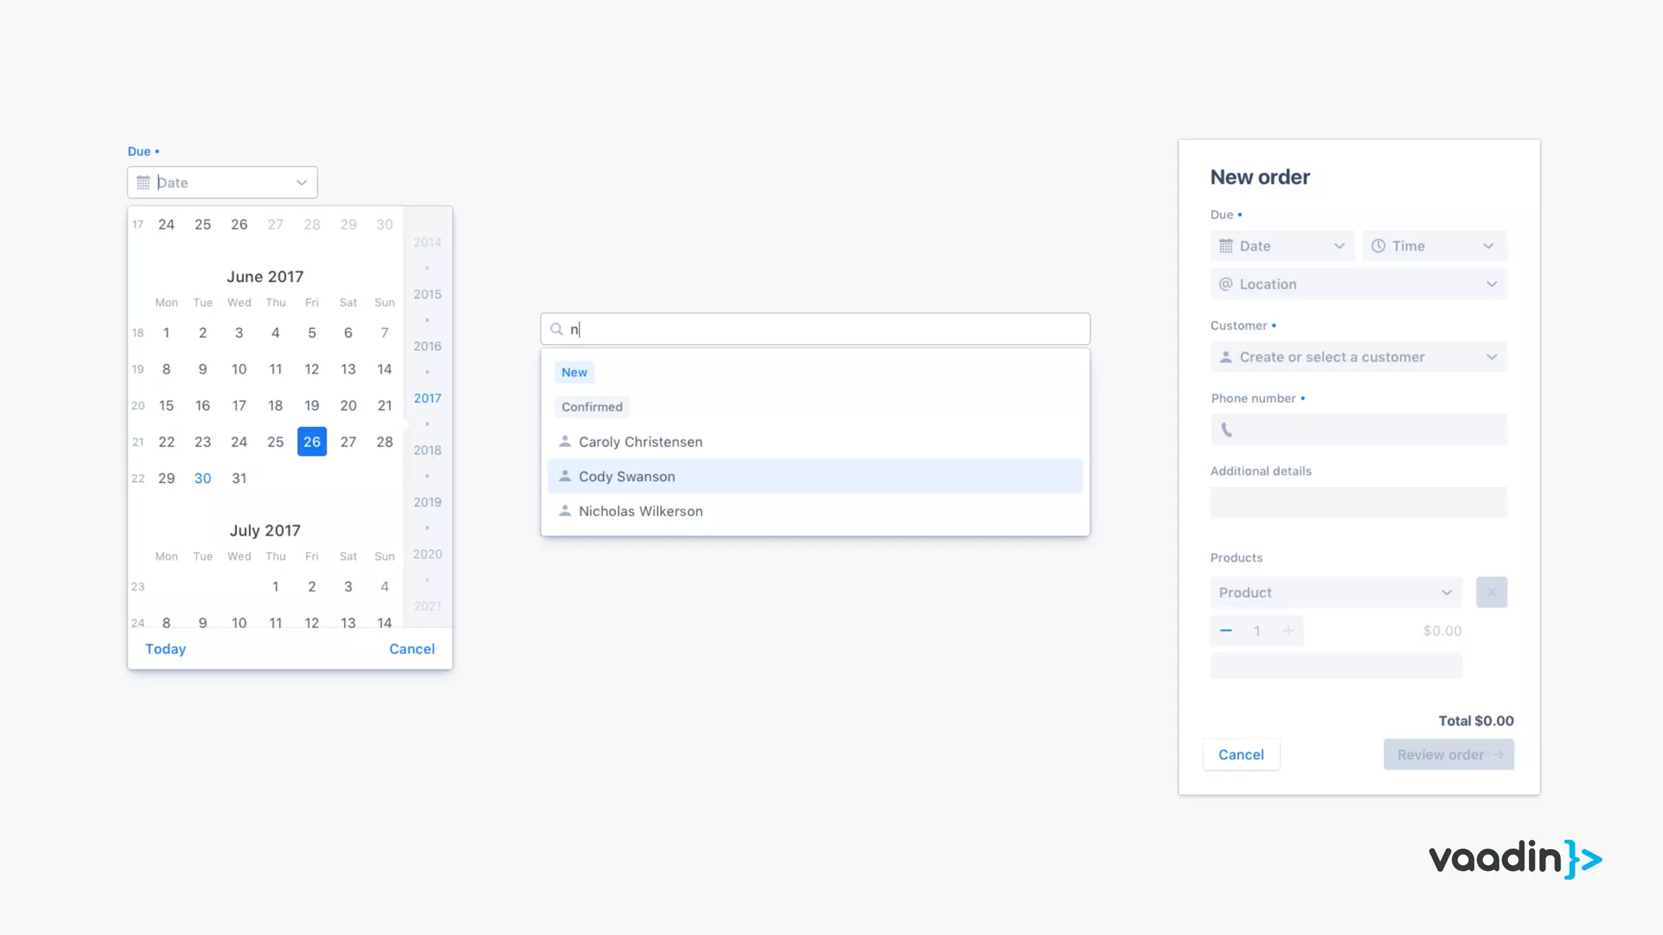Click into the Additional details text field
The height and width of the screenshot is (935, 1663).
tap(1358, 502)
